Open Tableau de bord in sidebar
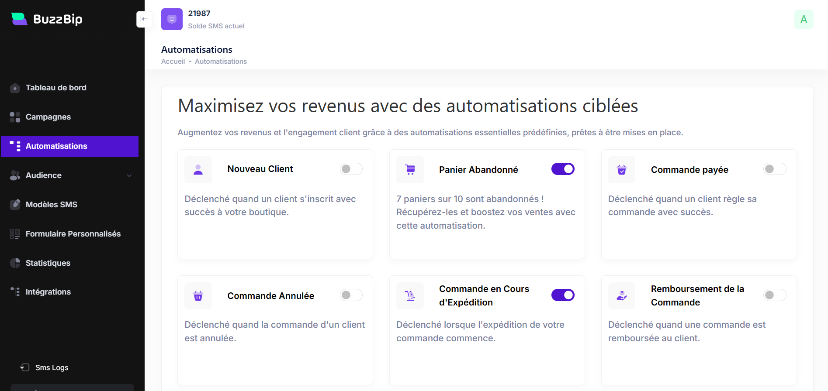The width and height of the screenshot is (828, 391). tap(56, 88)
